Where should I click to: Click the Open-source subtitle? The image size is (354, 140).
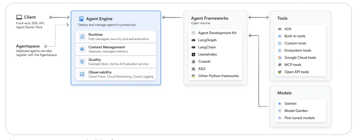click(201, 23)
